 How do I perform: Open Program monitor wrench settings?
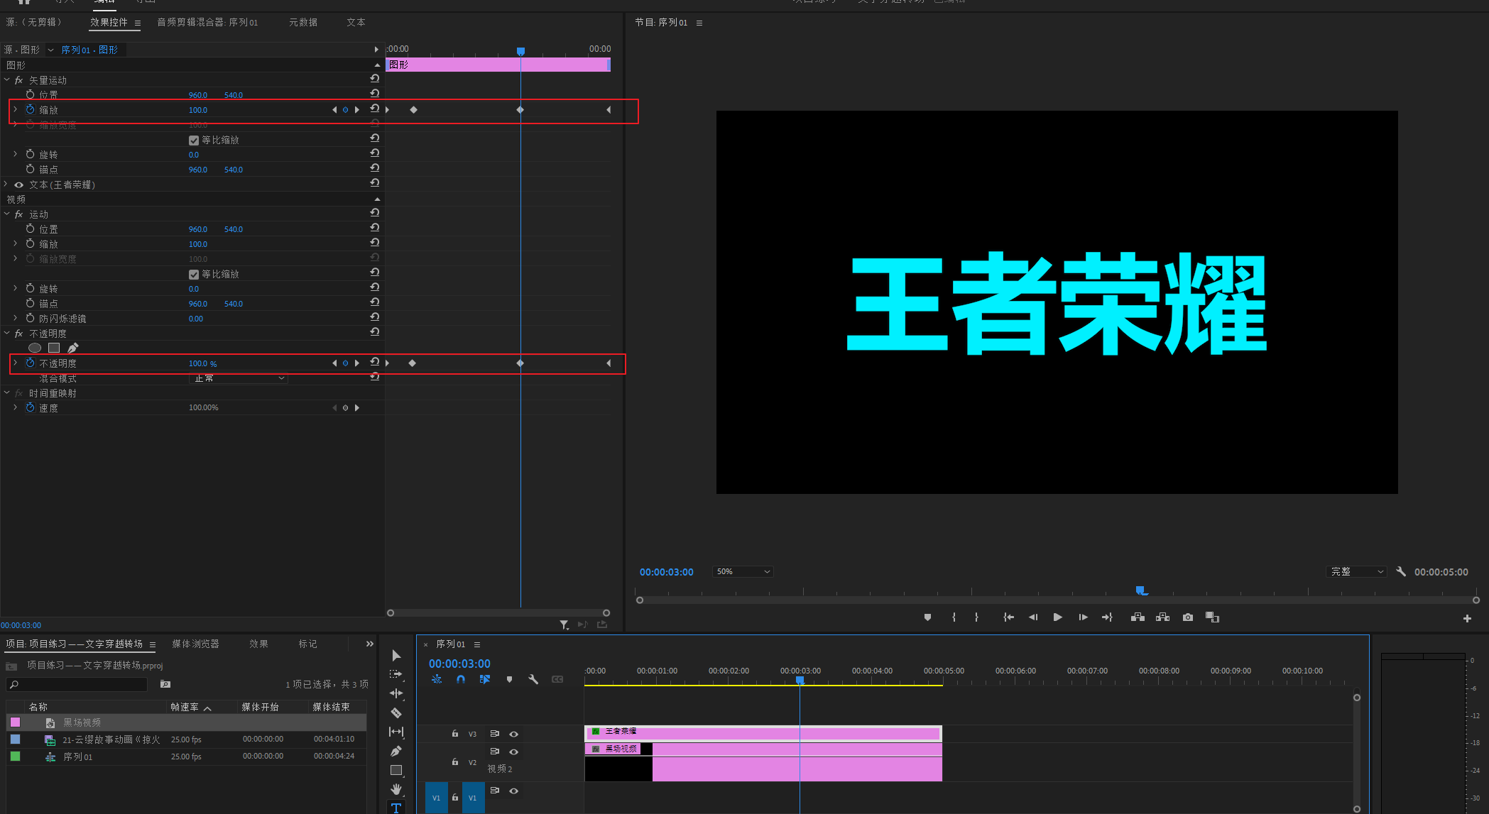coord(1401,571)
